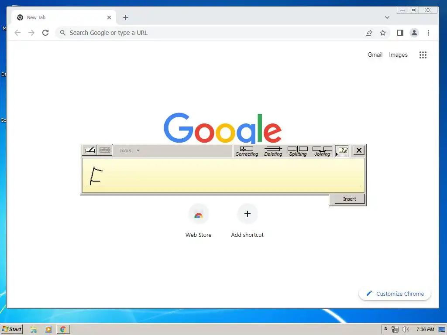Viewport: 447px width, 335px height.
Task: Open the Gmail link
Action: click(x=375, y=55)
